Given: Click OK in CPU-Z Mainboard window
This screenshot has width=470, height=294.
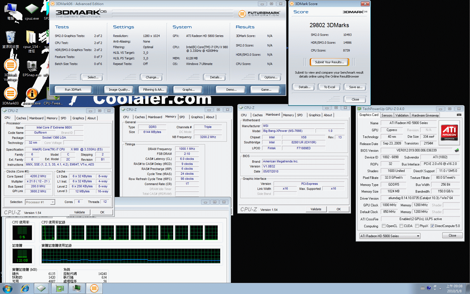Looking at the screenshot, I should point(339,209).
